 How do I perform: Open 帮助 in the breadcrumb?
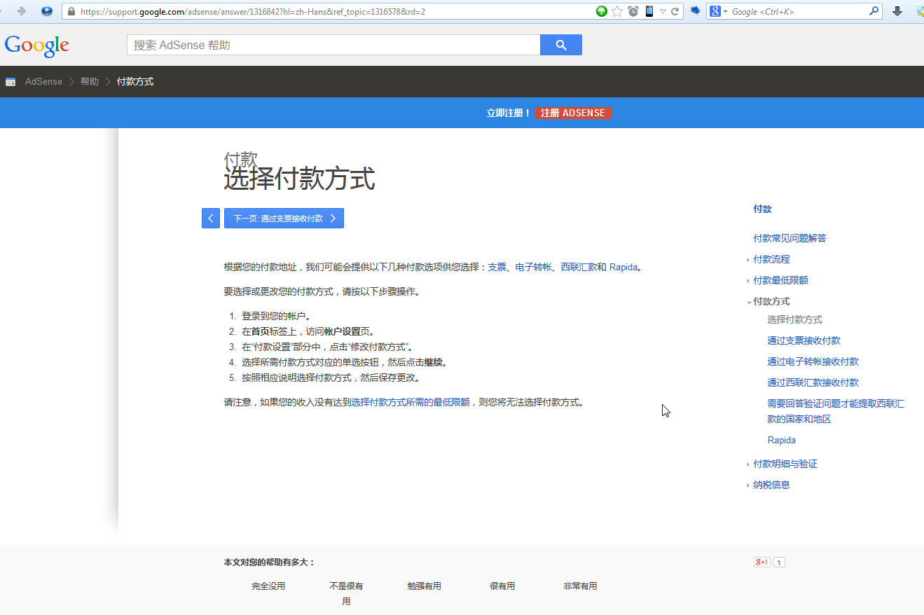coord(90,82)
